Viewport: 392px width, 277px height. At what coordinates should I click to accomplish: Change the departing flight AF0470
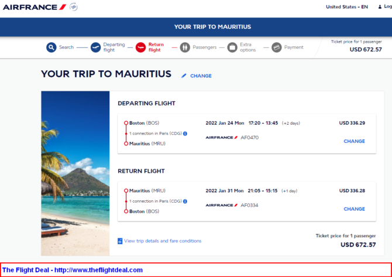[354, 141]
